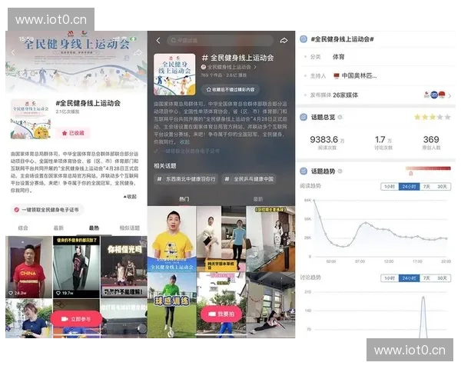The image size is (461, 369).
Task: Tap share arrow on left light-themed screen
Action: point(138,53)
